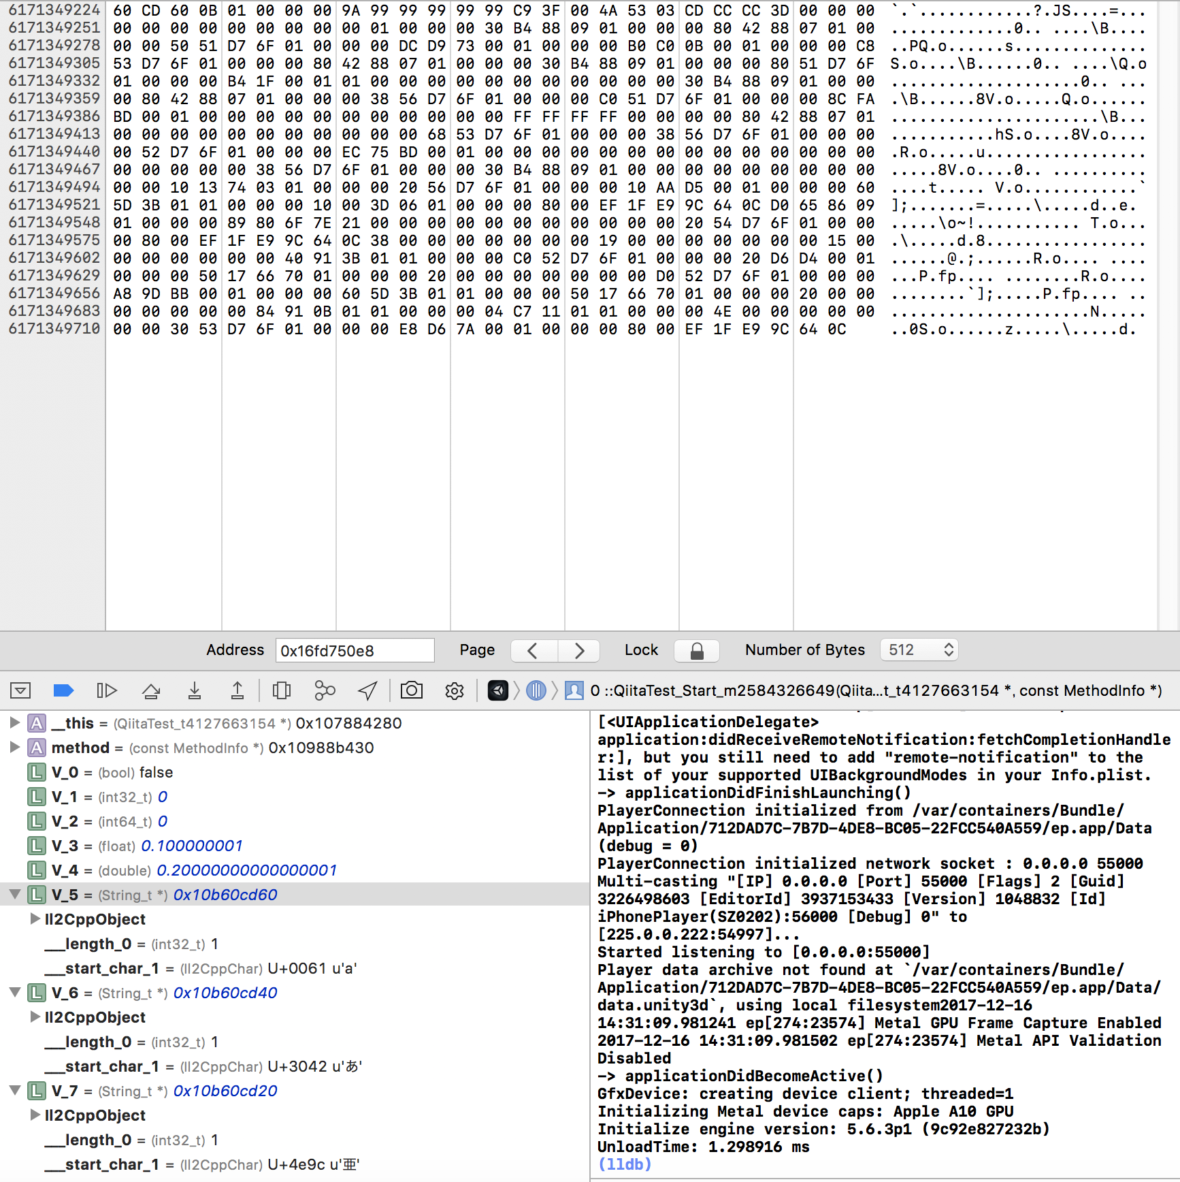Click the L local icon of V_4
Viewport: 1180px width, 1182px height.
coord(37,870)
